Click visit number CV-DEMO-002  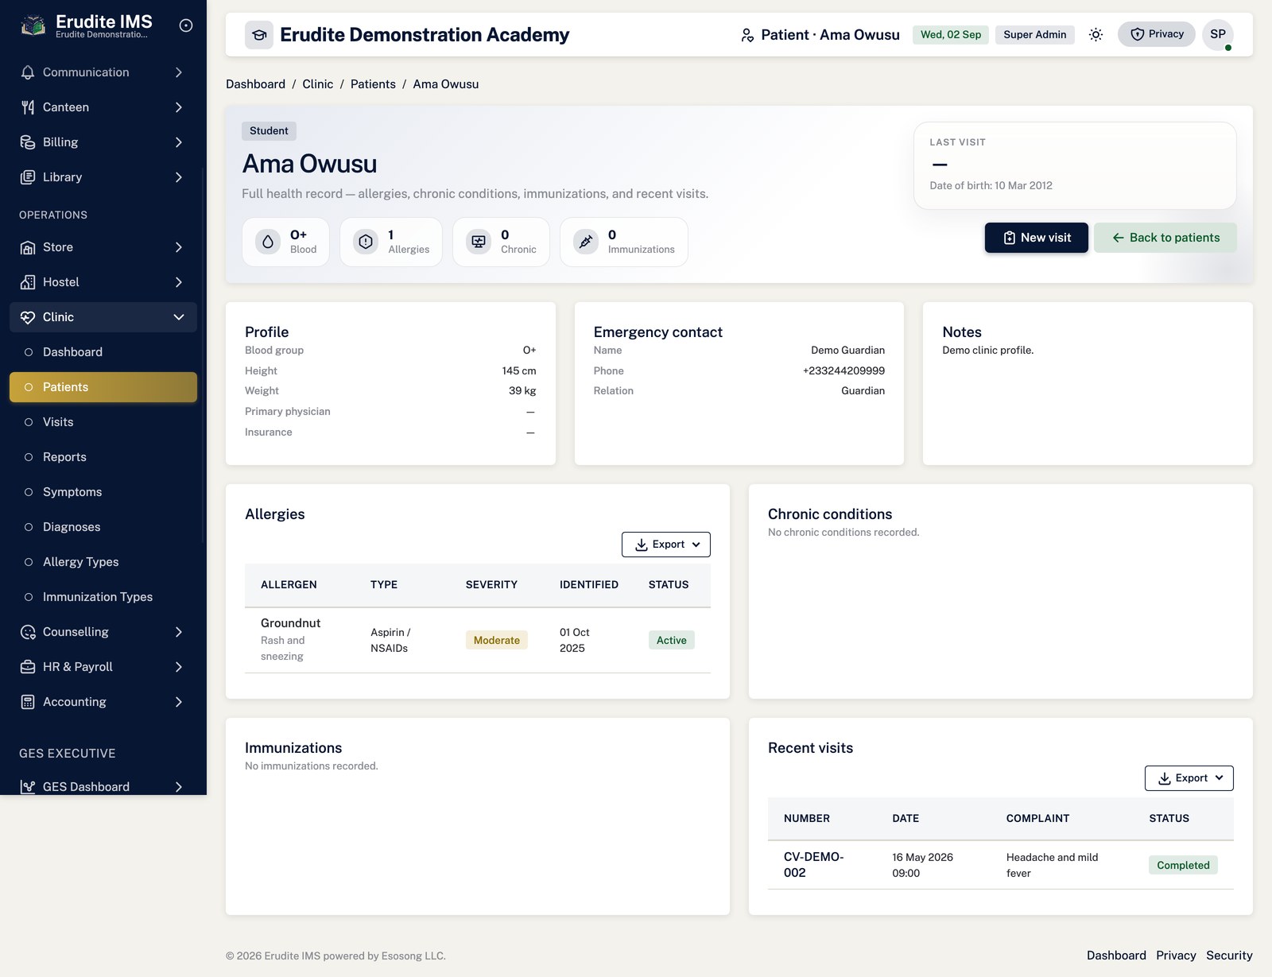[813, 865]
